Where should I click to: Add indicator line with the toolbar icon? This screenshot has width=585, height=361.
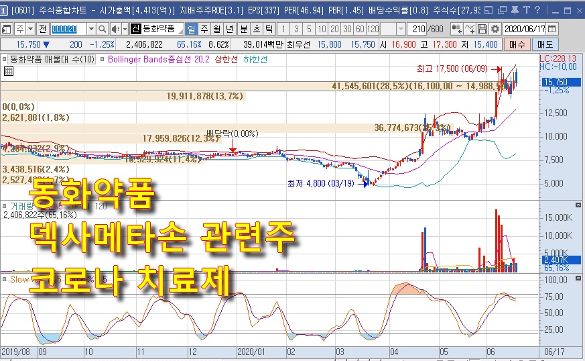tap(470, 29)
